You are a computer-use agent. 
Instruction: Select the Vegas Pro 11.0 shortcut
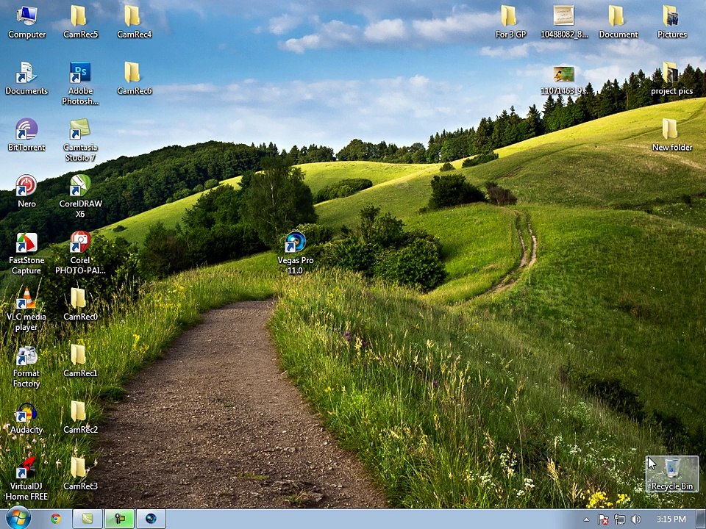pos(296,253)
